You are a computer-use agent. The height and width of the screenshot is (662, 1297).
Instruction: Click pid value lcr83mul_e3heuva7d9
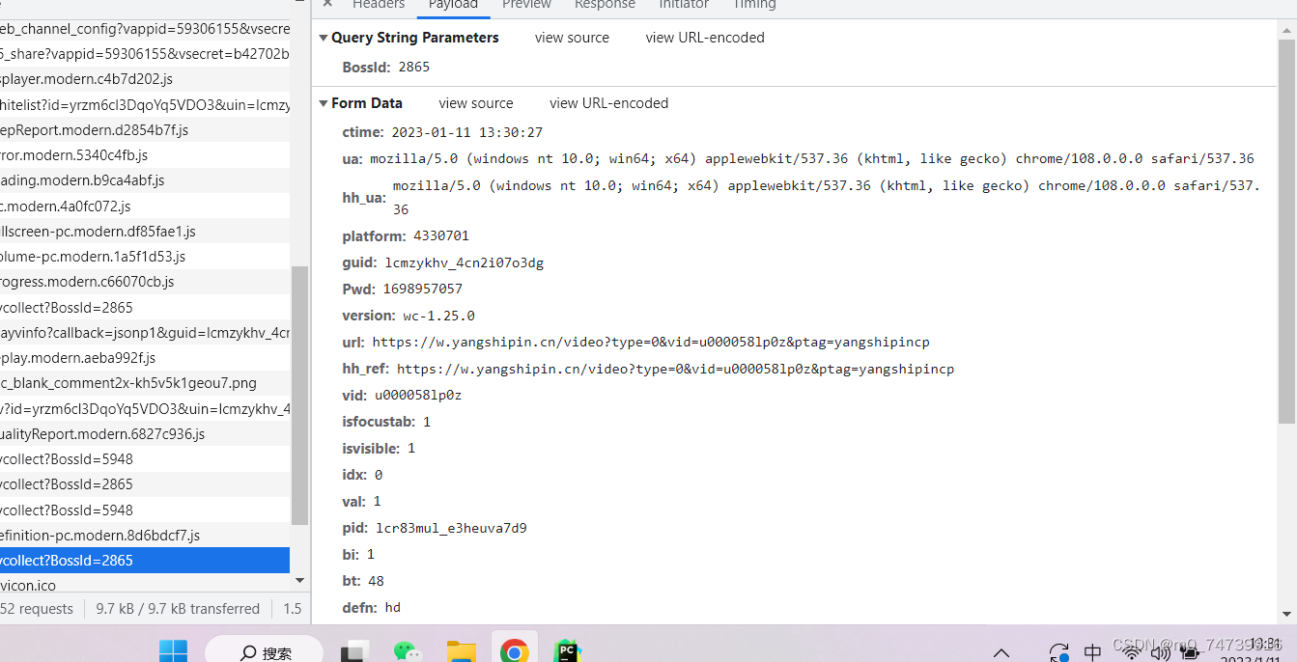452,528
